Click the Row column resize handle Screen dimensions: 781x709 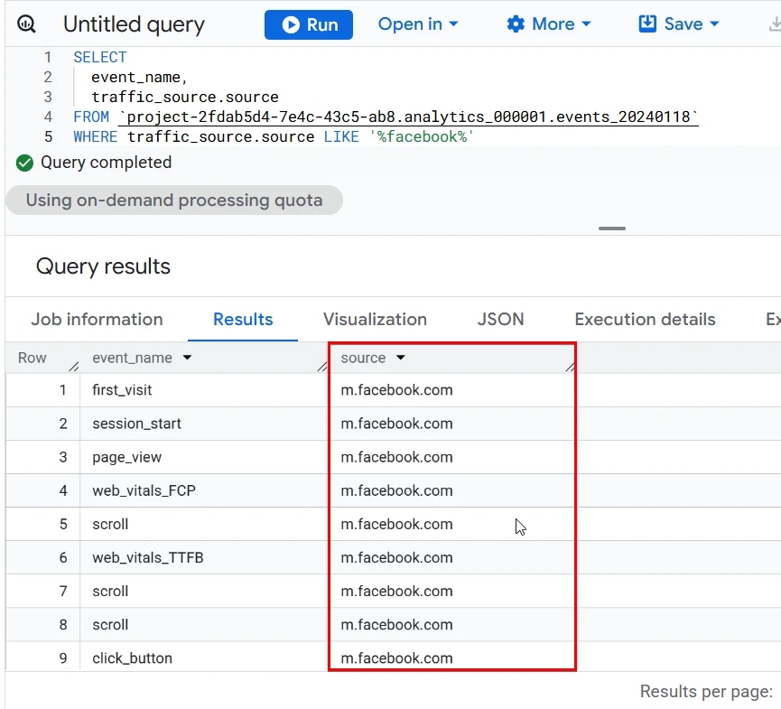(74, 367)
